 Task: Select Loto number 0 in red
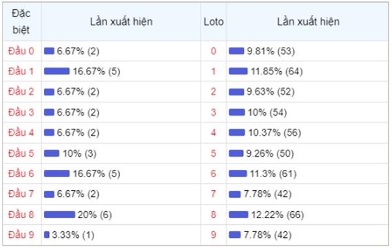click(213, 51)
